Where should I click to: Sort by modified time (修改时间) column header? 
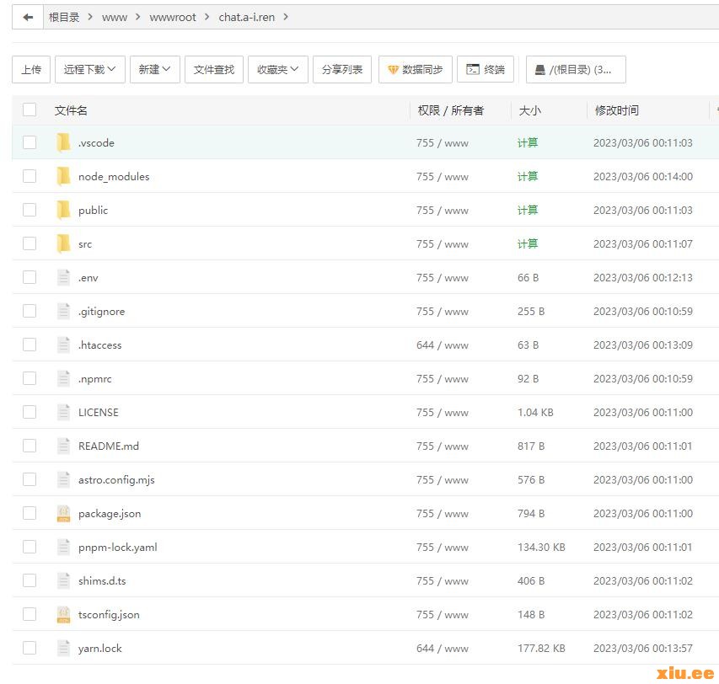(617, 110)
